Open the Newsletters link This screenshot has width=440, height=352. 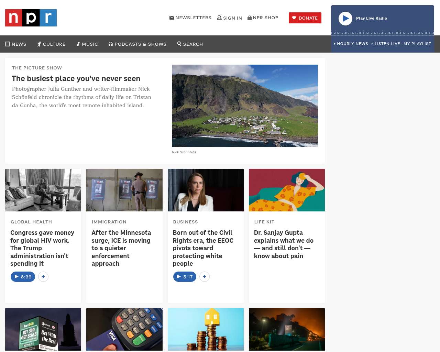(x=190, y=18)
